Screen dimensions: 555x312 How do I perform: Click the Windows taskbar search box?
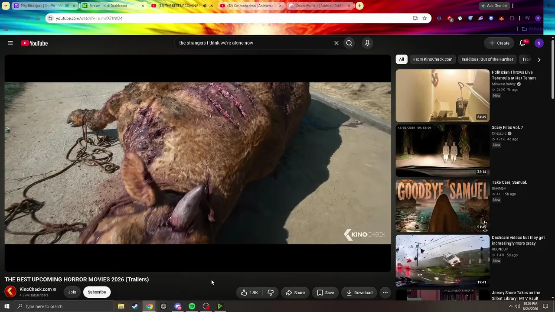(x=63, y=306)
